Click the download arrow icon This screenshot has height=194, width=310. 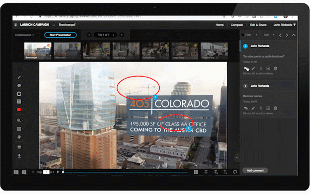19,156
